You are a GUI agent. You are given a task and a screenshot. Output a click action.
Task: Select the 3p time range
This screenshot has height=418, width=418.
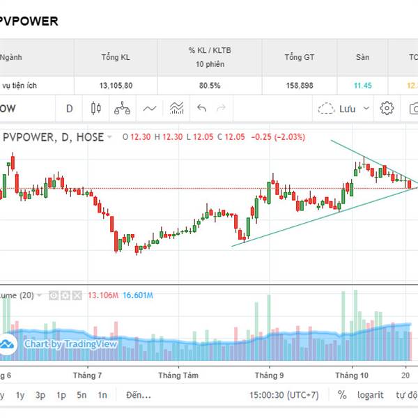point(40,395)
